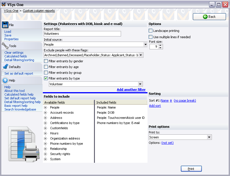Expand the Account records node
This screenshot has width=230, height=176.
coord(45,113)
